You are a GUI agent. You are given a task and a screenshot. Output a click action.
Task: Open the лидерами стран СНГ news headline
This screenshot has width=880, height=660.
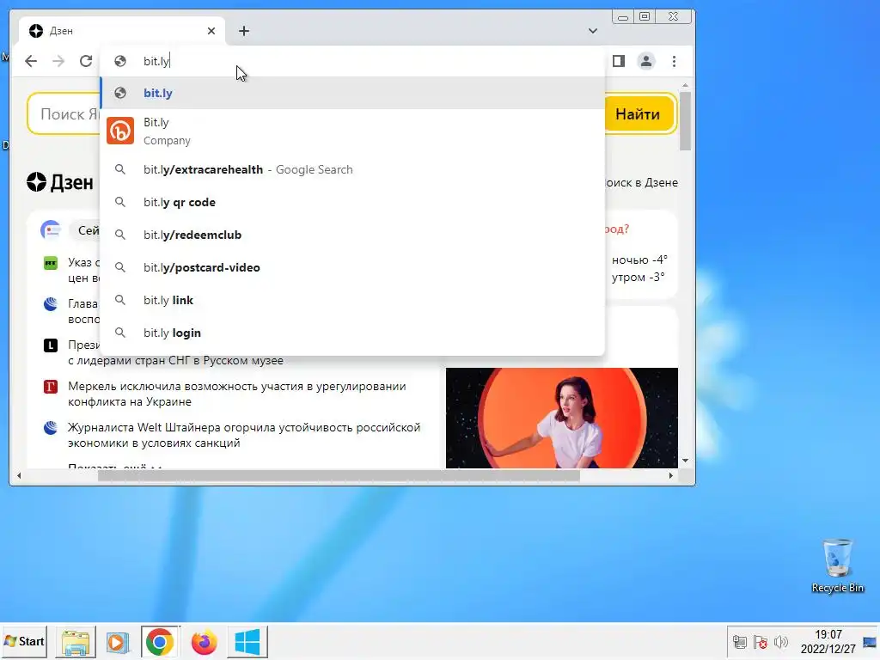(x=175, y=360)
